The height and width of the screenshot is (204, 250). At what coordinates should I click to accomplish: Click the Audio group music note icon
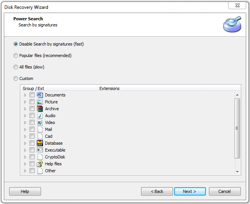40,116
